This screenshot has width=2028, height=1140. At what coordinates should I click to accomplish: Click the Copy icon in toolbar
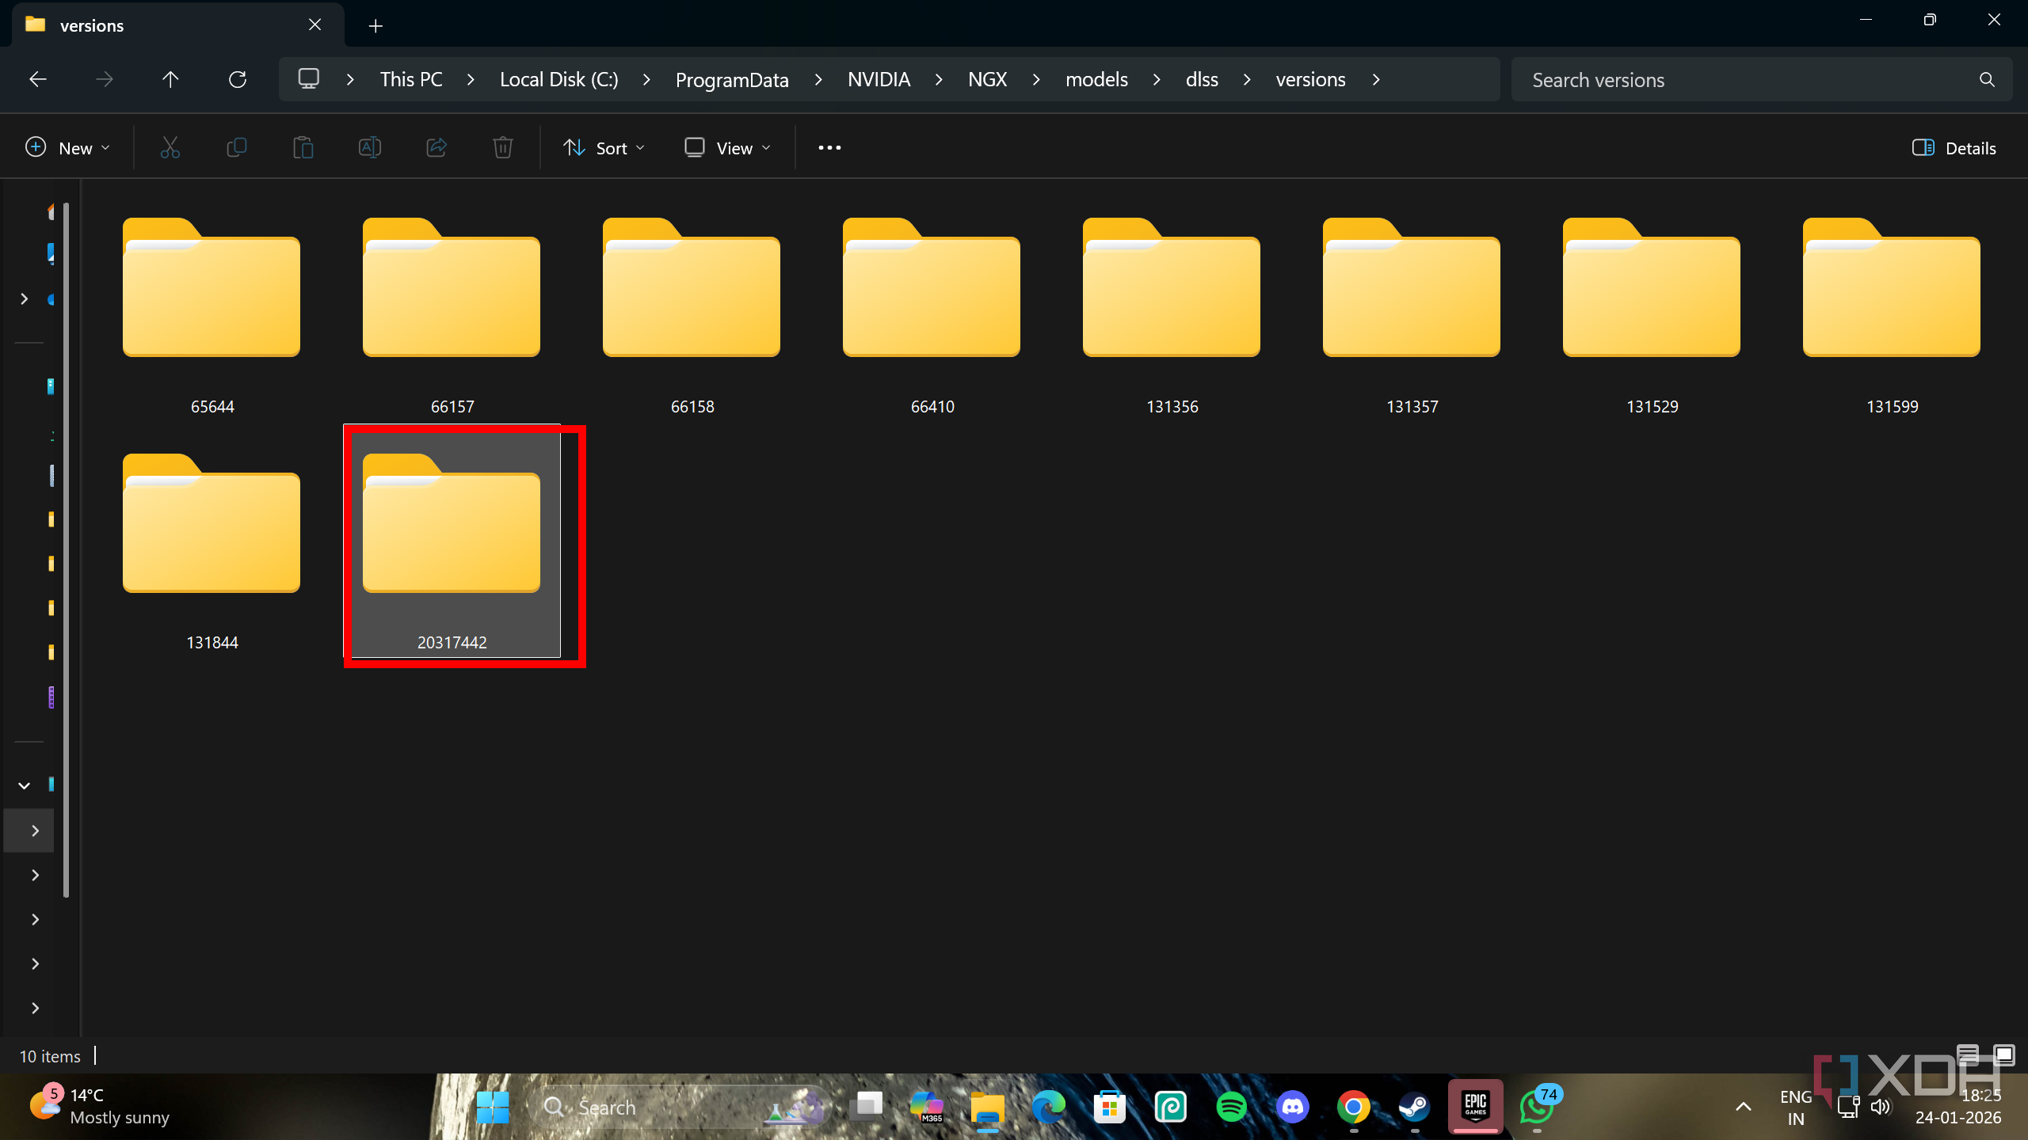[237, 148]
